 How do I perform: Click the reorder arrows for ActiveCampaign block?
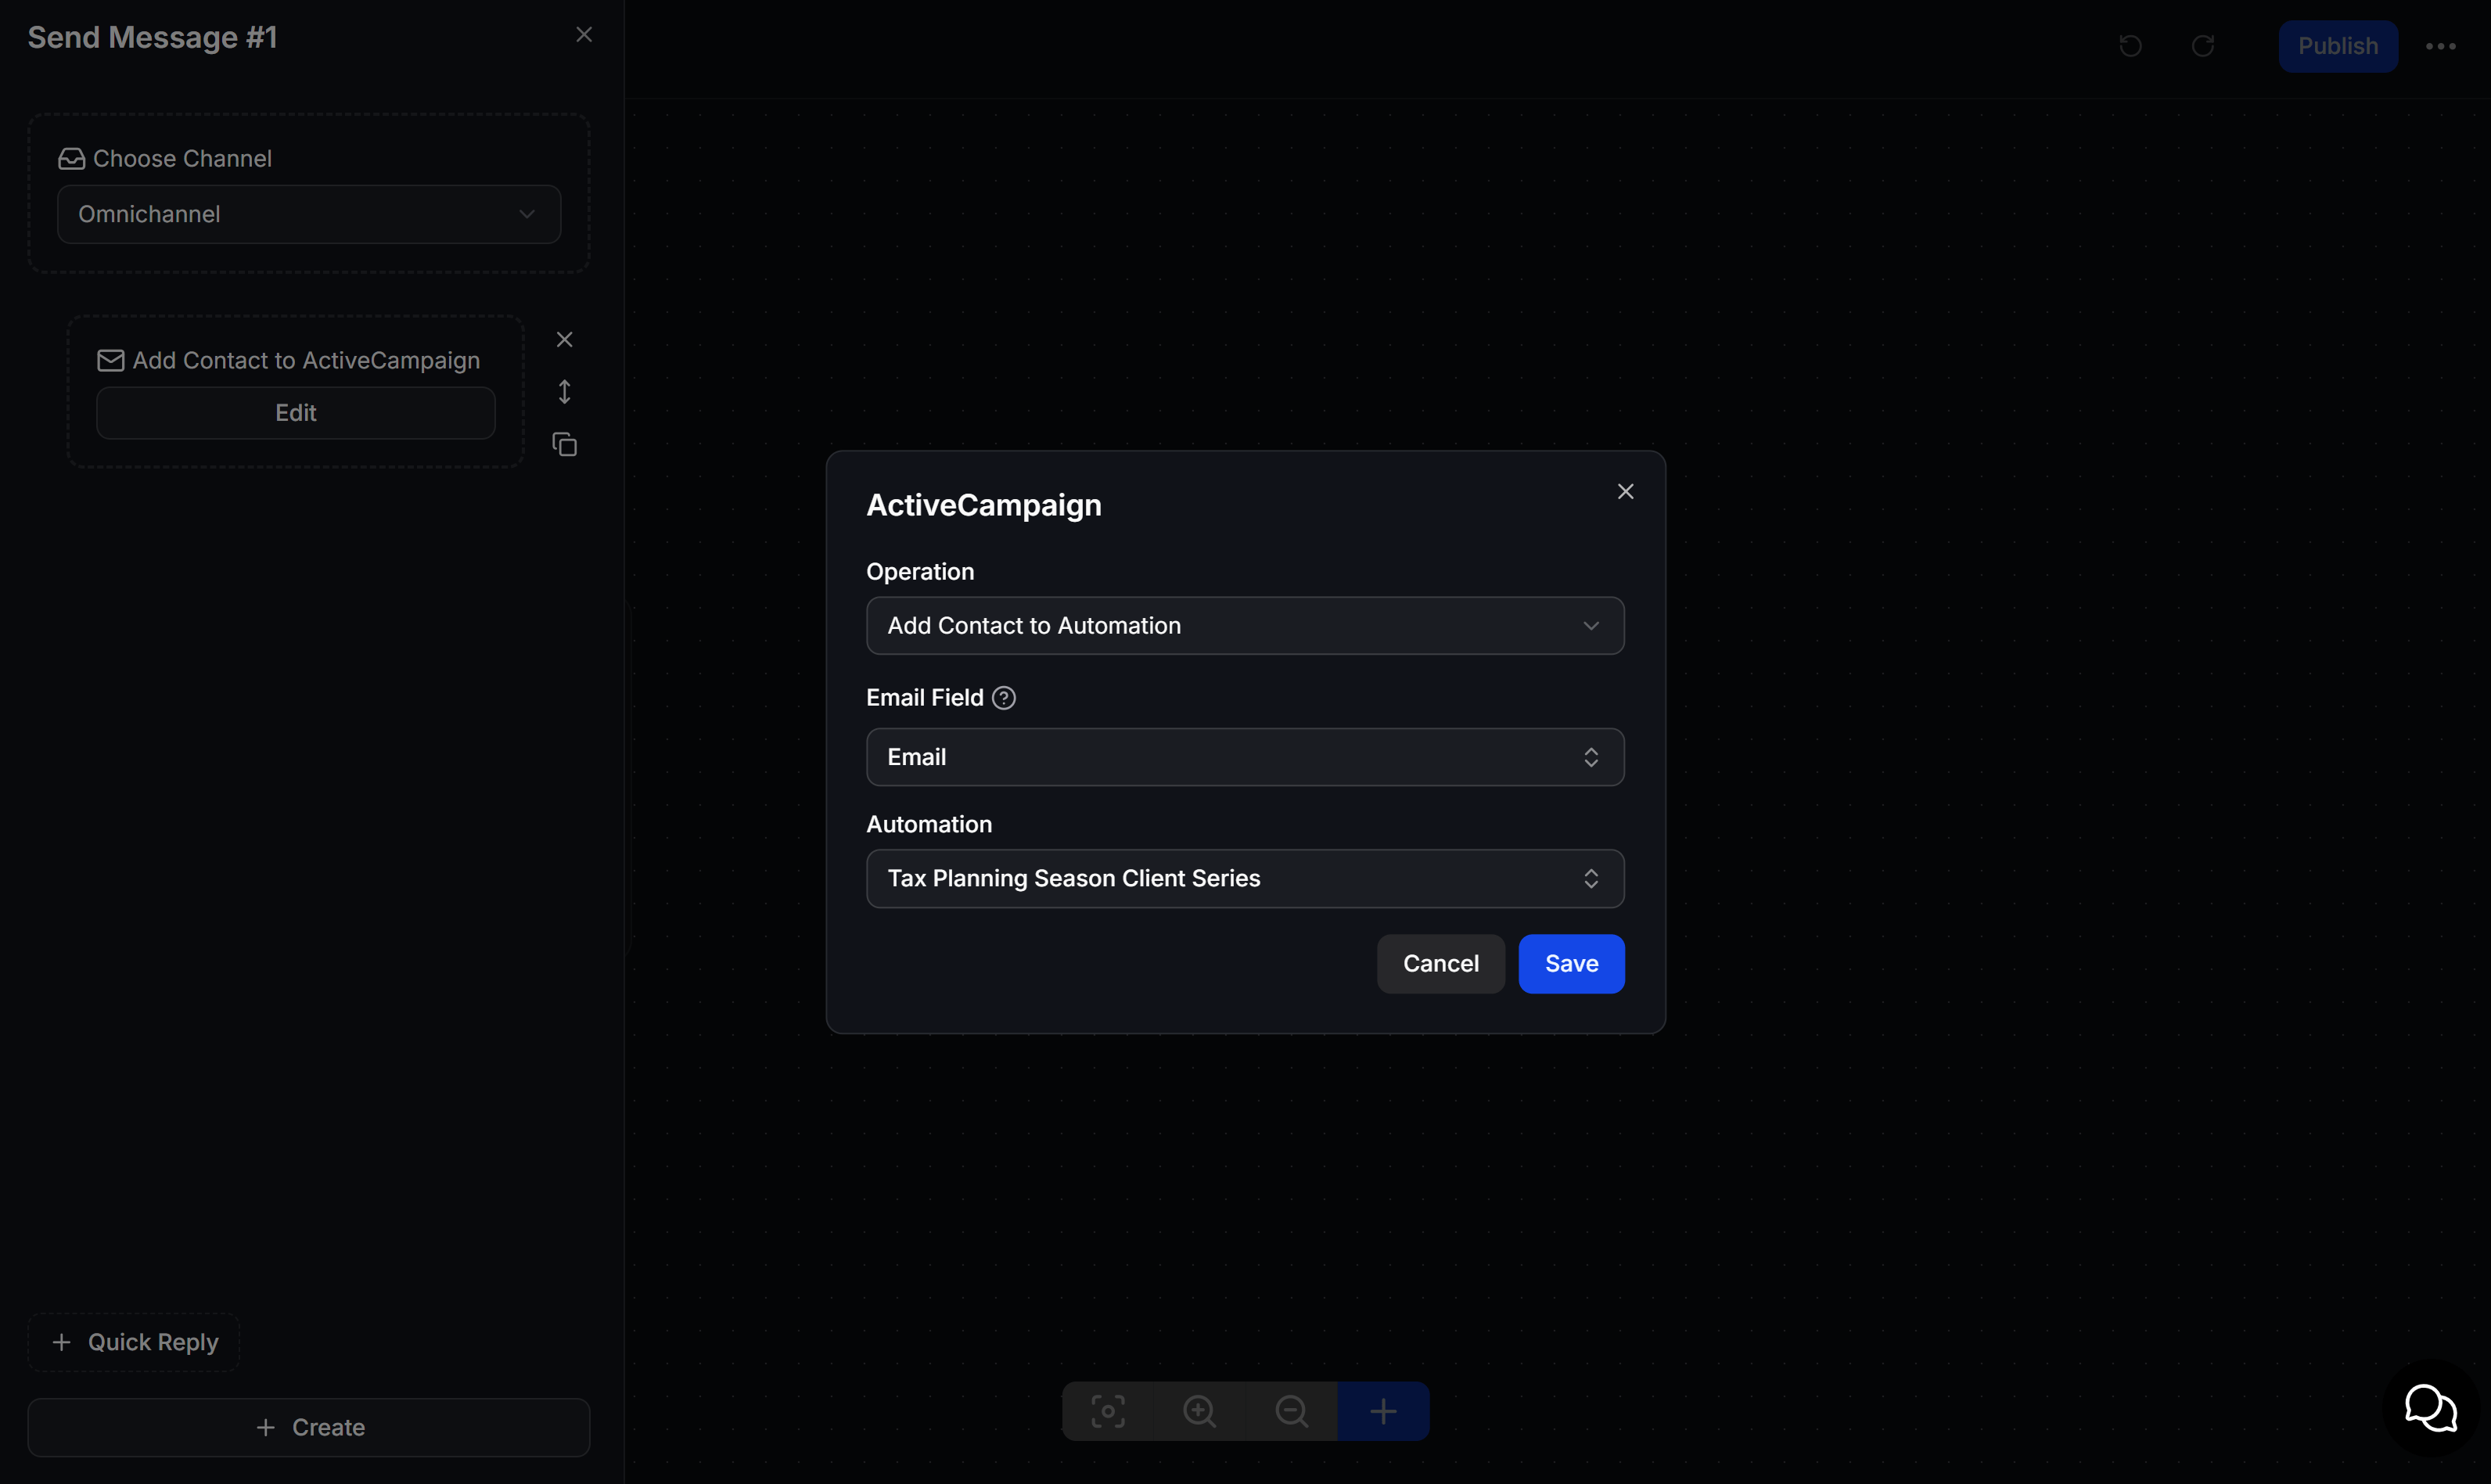coord(564,392)
